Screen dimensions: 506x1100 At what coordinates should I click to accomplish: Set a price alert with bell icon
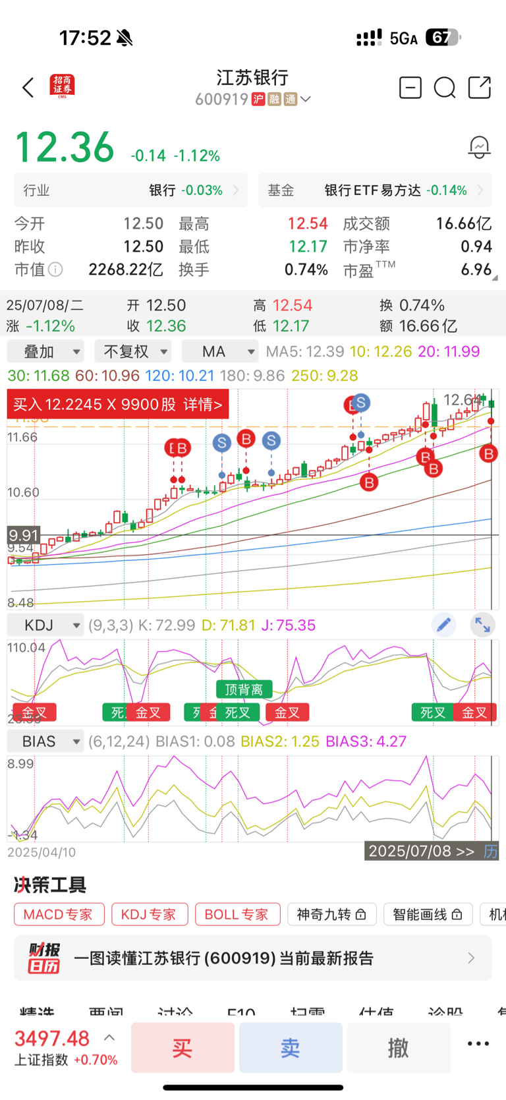tap(479, 147)
